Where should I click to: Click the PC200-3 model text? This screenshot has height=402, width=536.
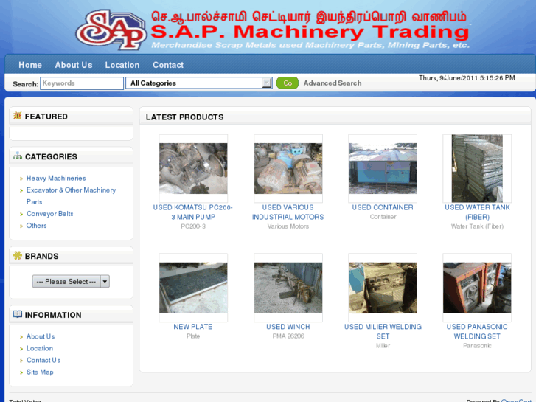pyautogui.click(x=193, y=226)
